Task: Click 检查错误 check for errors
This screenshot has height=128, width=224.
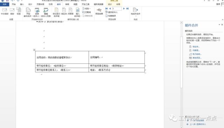Action: 111,16
